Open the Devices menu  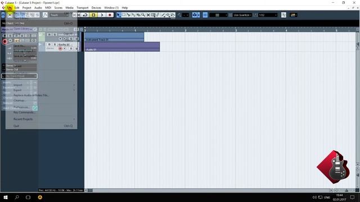[x=96, y=7]
